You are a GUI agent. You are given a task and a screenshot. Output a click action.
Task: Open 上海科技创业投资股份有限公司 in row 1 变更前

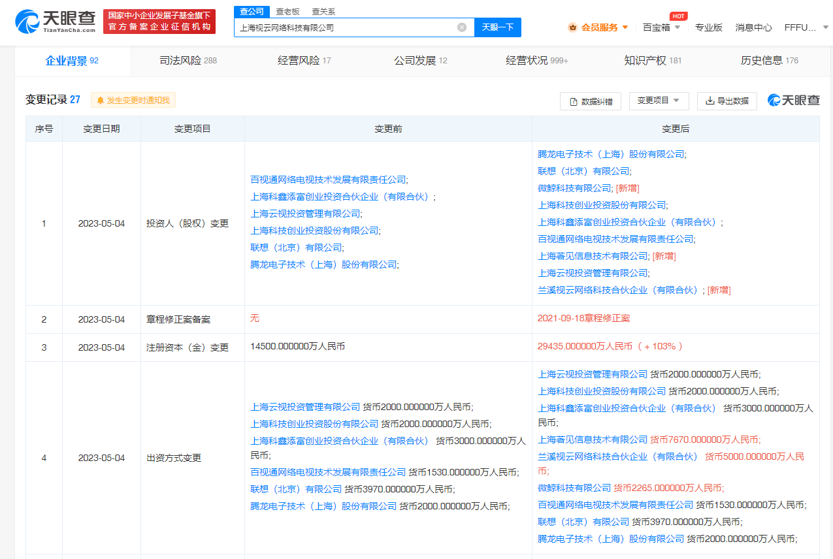coord(314,231)
